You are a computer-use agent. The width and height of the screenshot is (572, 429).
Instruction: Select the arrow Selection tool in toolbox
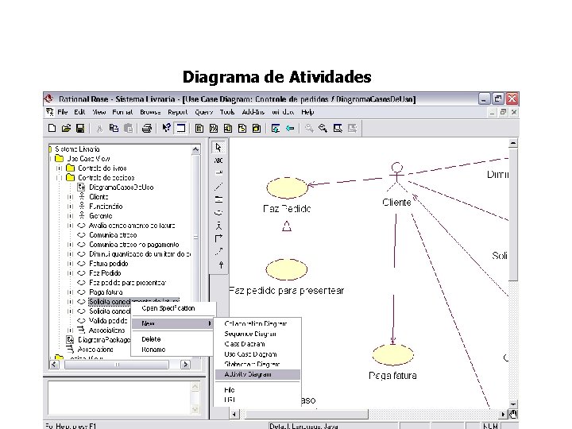click(x=218, y=148)
